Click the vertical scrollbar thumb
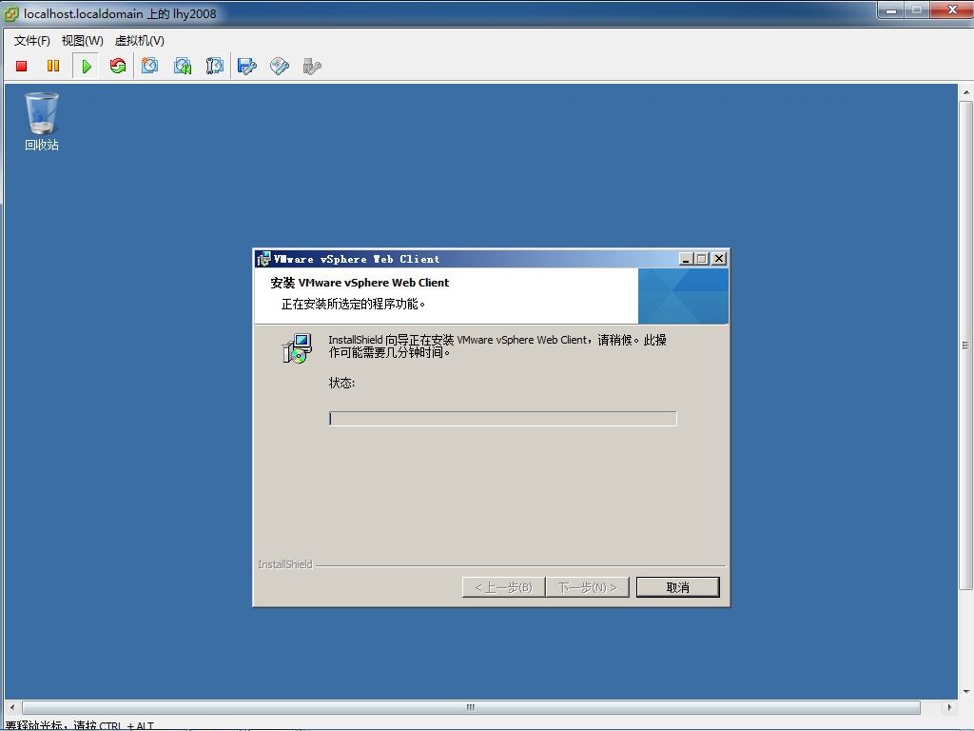Image resolution: width=974 pixels, height=731 pixels. point(965,345)
